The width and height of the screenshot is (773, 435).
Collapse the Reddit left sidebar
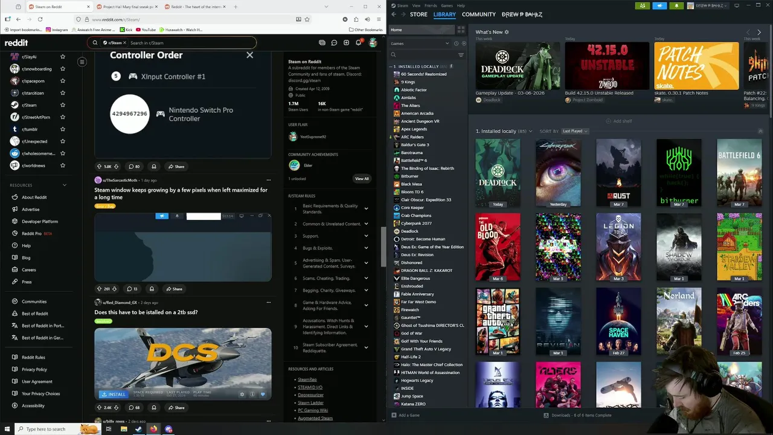(x=82, y=62)
